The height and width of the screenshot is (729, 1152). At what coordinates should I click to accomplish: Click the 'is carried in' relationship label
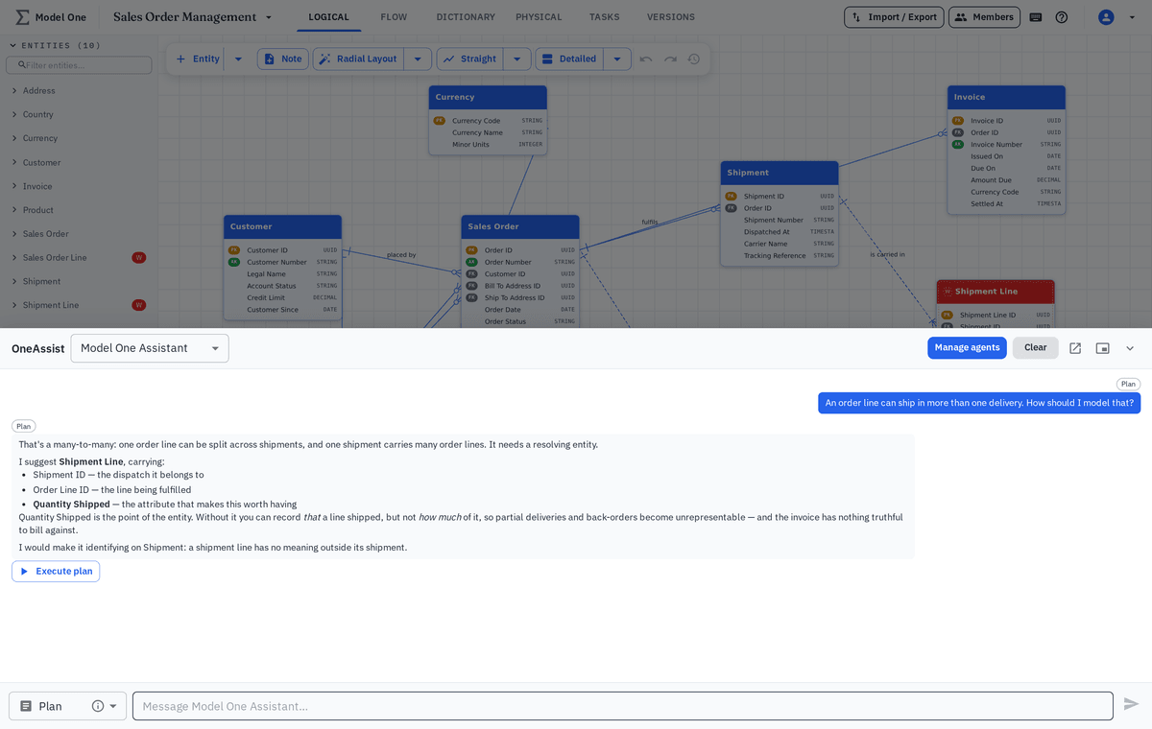click(x=887, y=255)
